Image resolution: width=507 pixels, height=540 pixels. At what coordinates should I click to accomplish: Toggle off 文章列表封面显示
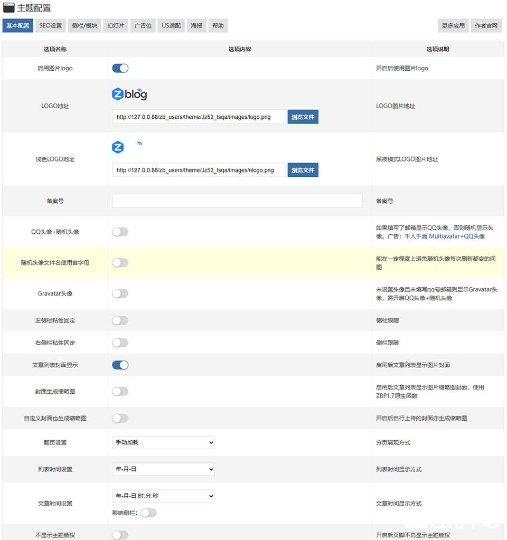[120, 365]
